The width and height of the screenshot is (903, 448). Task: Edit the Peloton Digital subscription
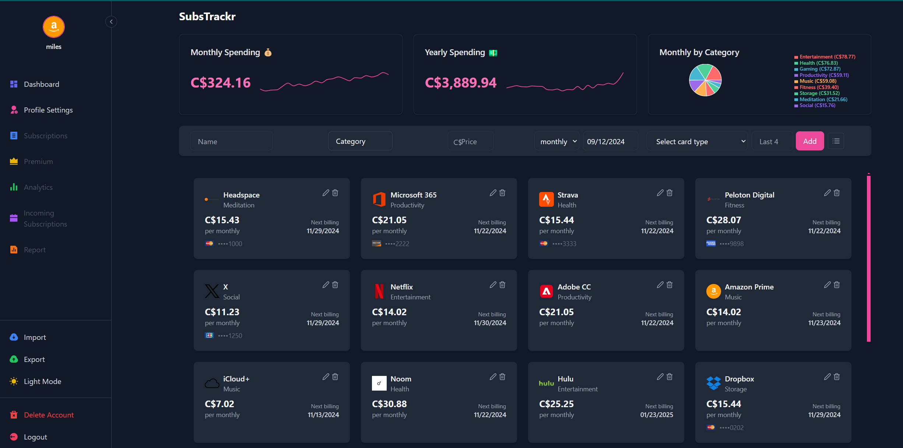click(x=828, y=193)
